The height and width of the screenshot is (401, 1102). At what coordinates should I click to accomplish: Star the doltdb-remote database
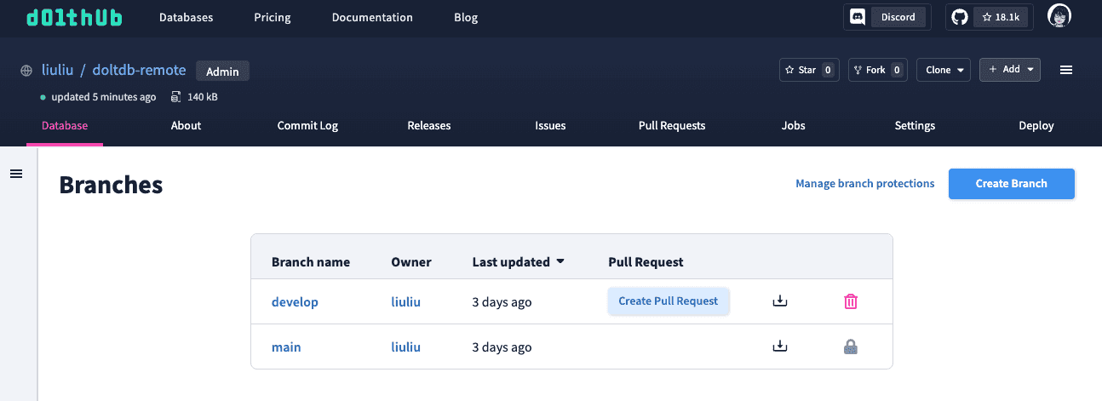(810, 70)
